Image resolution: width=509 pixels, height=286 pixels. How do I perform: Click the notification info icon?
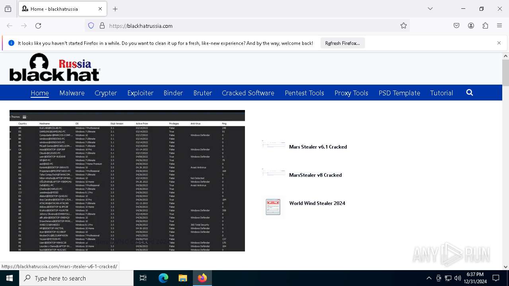pyautogui.click(x=11, y=43)
